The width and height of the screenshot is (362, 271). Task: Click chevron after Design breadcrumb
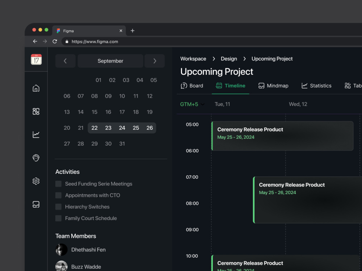pos(244,59)
